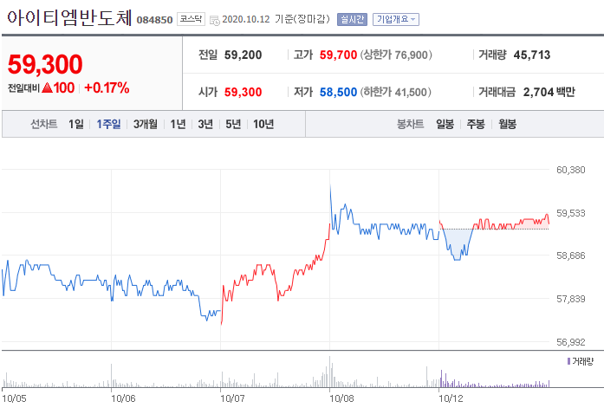Click the 60,380 price axis label
This screenshot has height=414, width=604.
coord(571,170)
